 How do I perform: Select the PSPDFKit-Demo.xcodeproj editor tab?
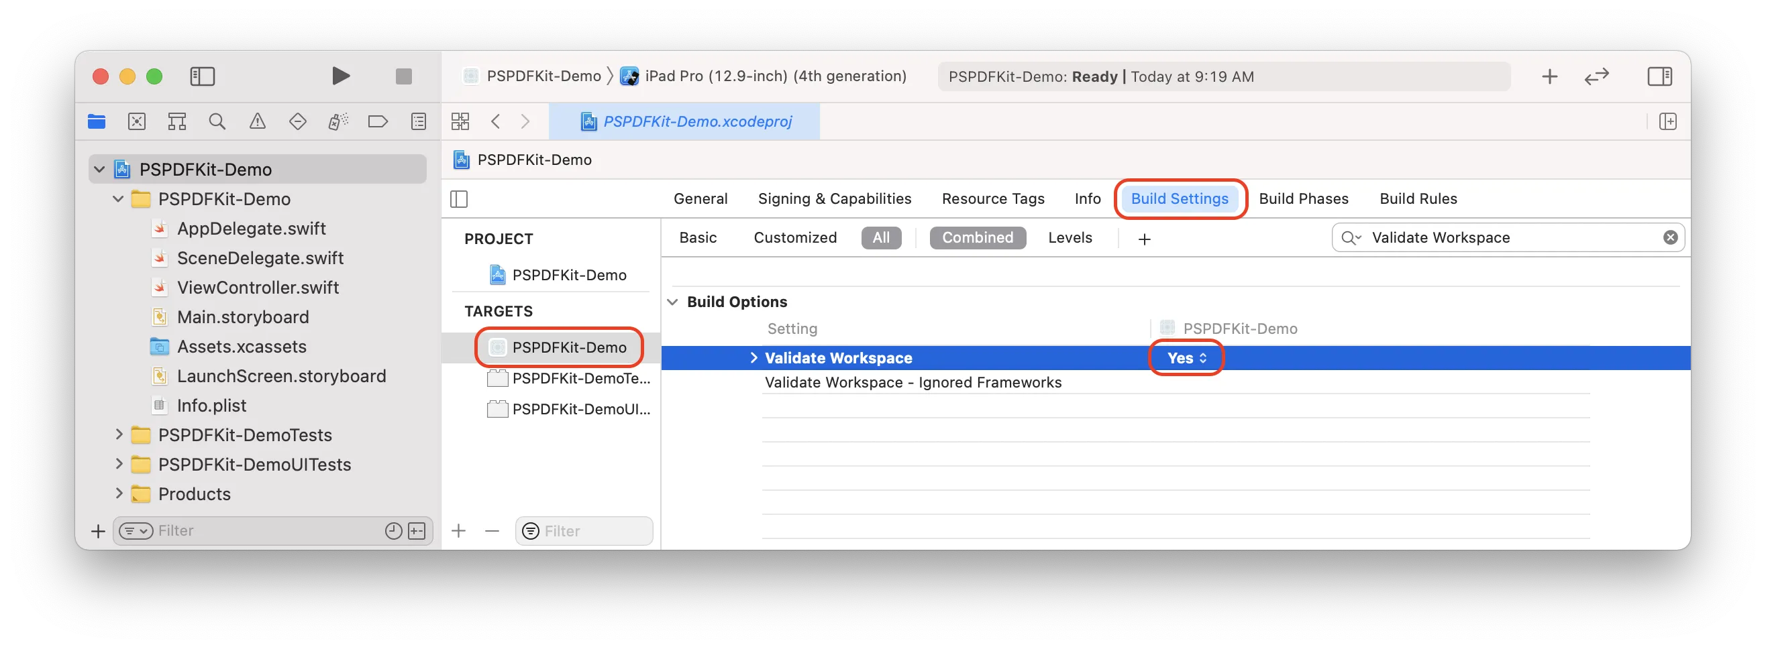[684, 121]
